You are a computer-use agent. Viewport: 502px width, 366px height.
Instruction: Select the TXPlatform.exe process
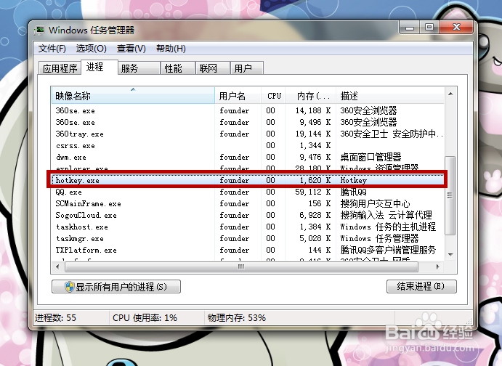pyautogui.click(x=248, y=250)
